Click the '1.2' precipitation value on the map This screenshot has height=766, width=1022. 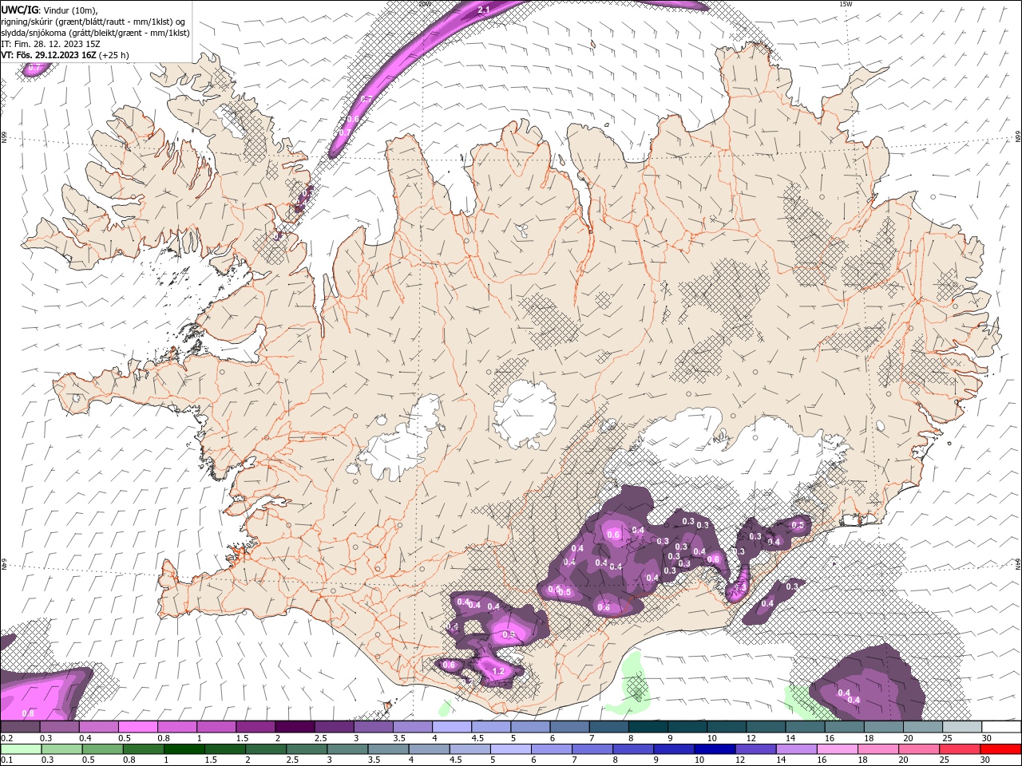[x=499, y=671]
